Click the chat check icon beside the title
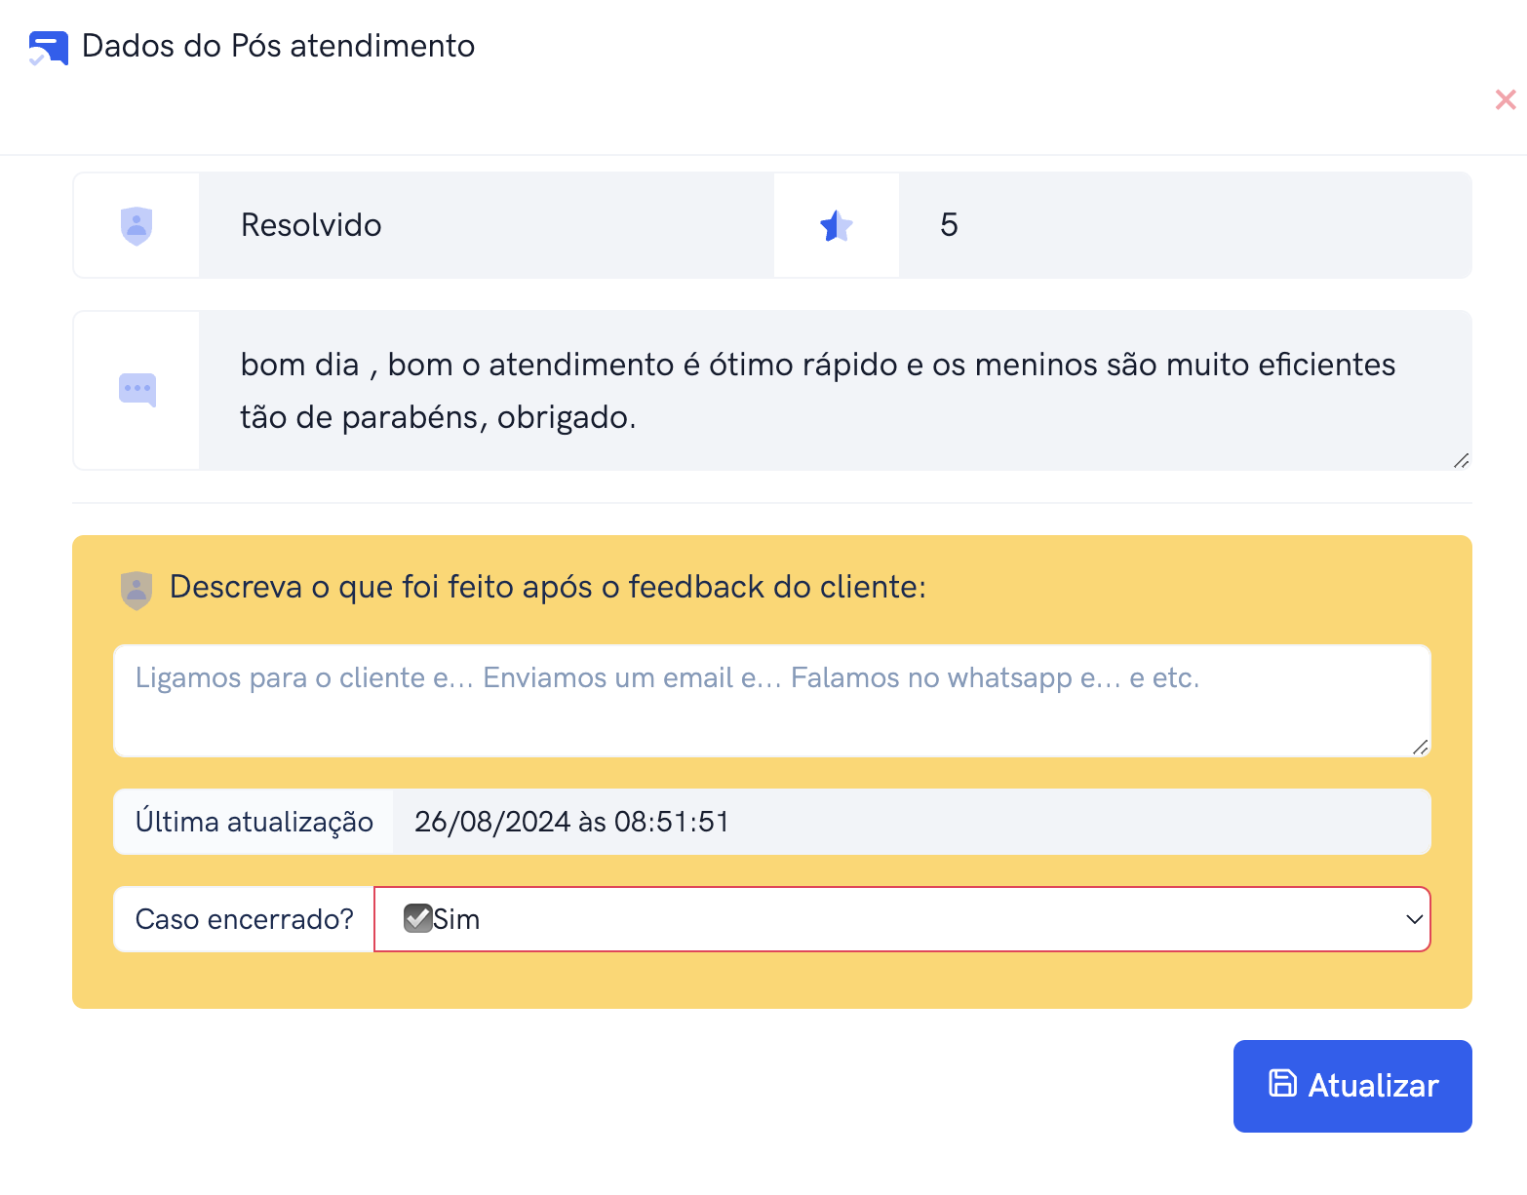 (x=48, y=48)
